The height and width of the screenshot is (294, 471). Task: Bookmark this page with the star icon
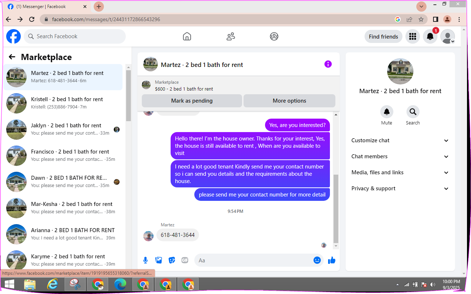click(421, 19)
